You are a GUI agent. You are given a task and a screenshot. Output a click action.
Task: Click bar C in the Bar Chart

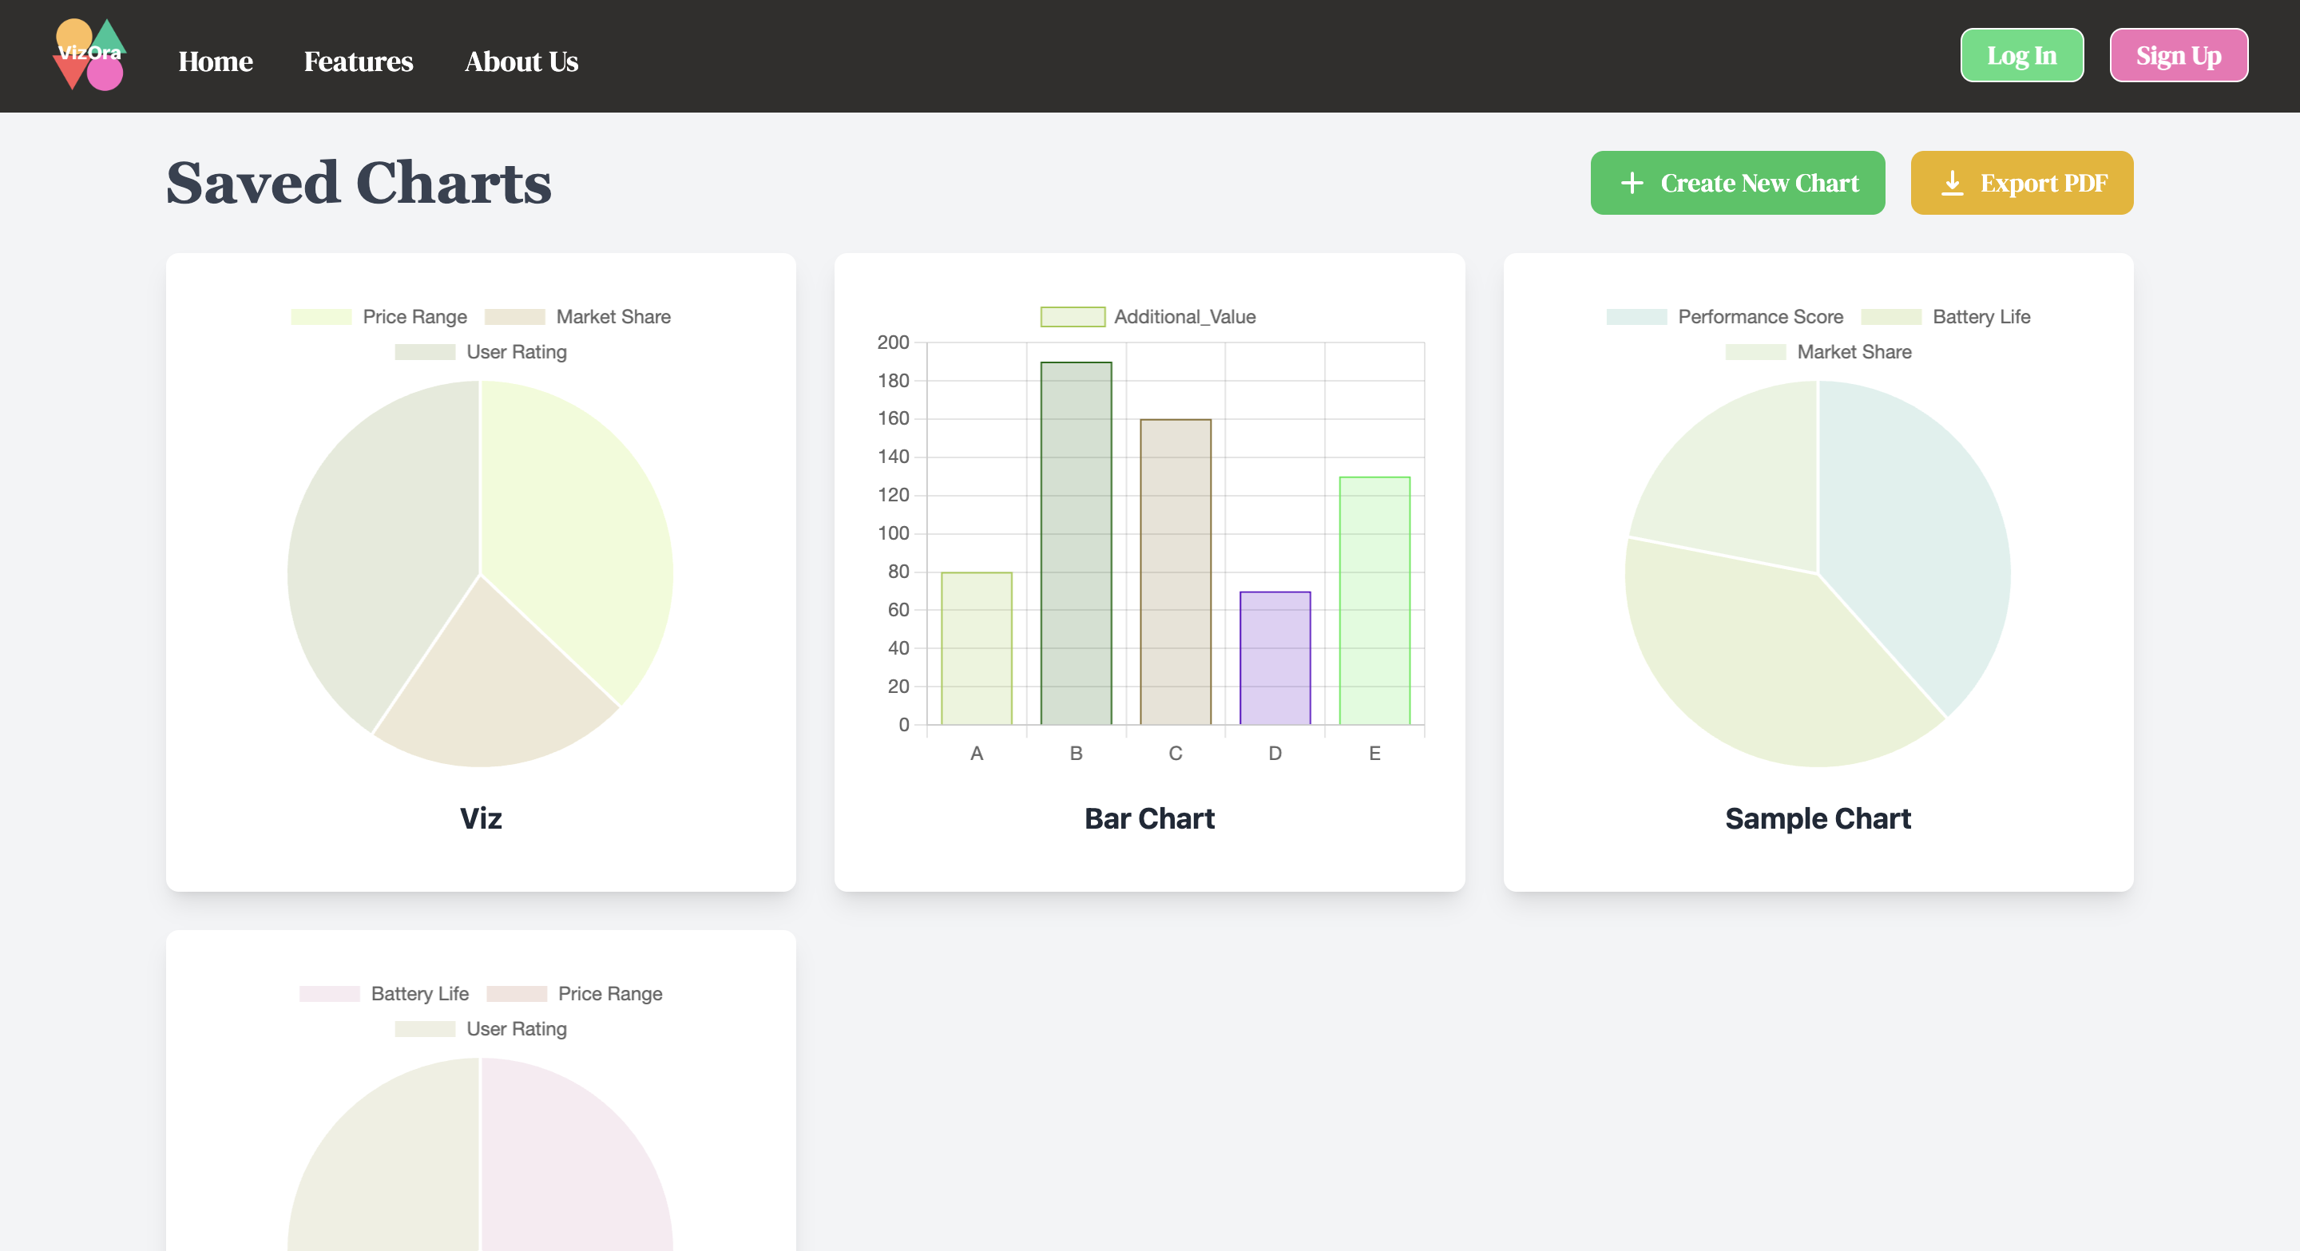1176,572
